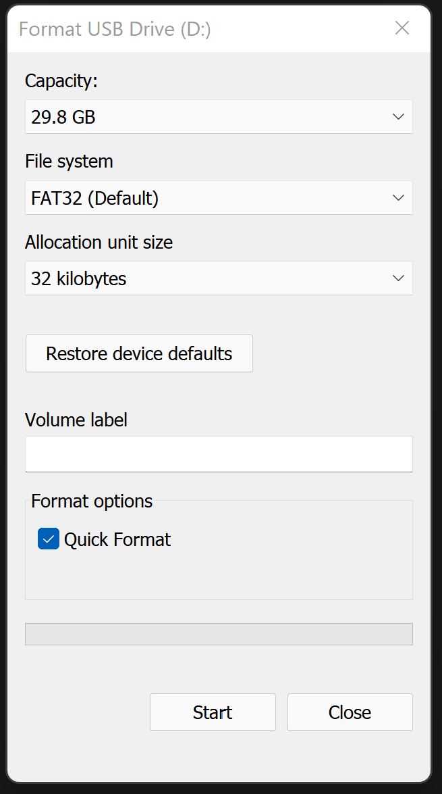Viewport: 442px width, 794px height.
Task: Click the Capacity label text
Action: tap(61, 81)
